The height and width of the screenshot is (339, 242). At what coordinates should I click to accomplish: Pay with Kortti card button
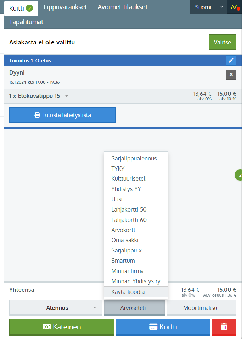(x=163, y=327)
